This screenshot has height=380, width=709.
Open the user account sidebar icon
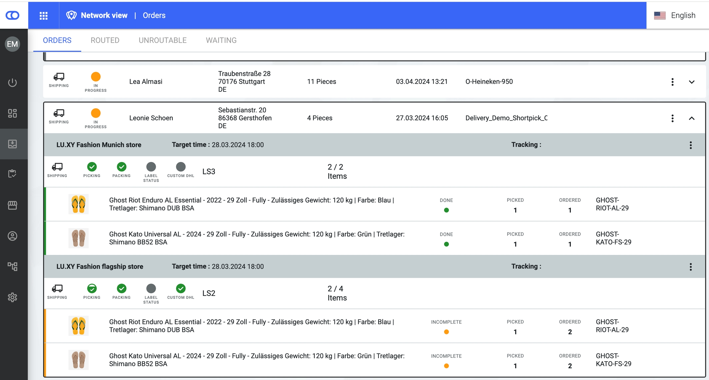(x=12, y=236)
